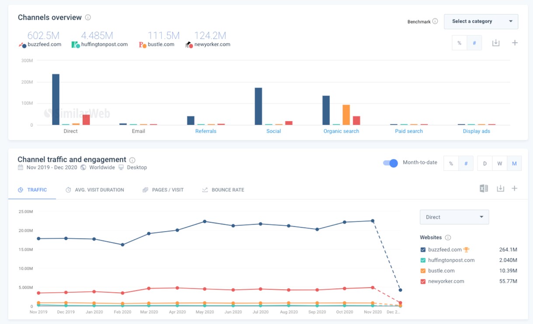Open the Social channel link
This screenshot has width=533, height=324.
point(273,131)
